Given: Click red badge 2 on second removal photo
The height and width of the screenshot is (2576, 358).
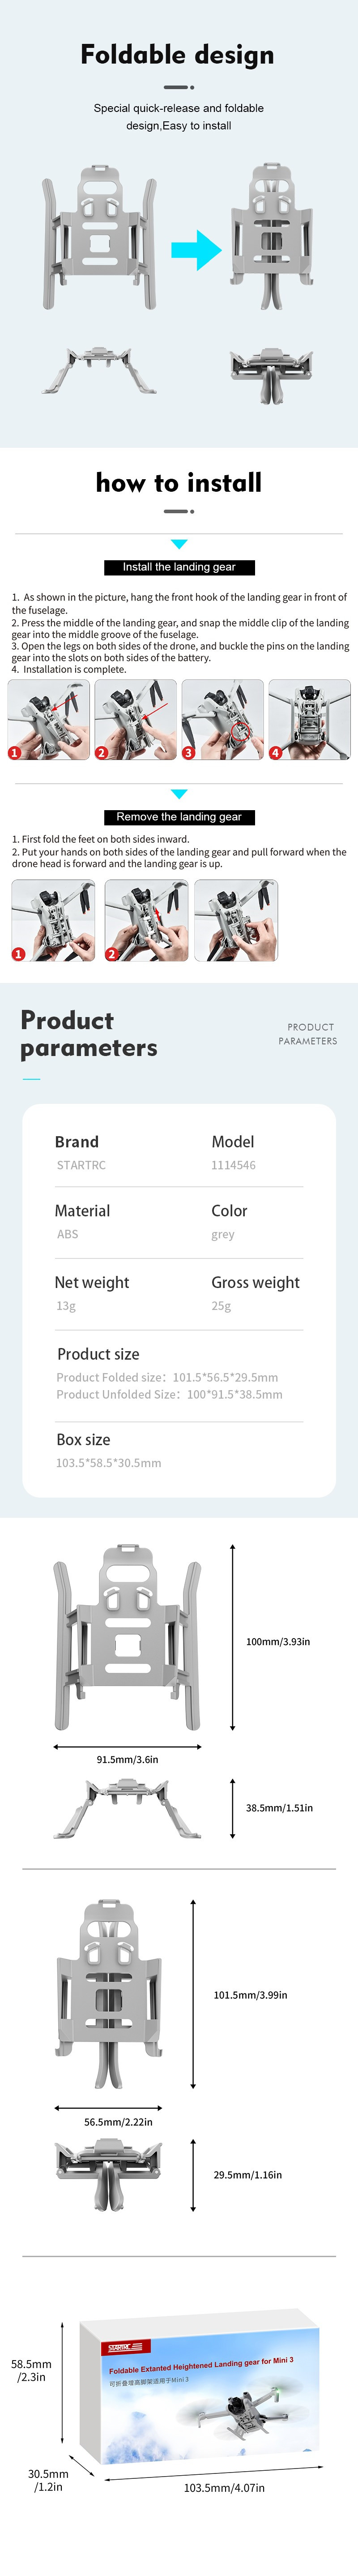Looking at the screenshot, I should [111, 954].
